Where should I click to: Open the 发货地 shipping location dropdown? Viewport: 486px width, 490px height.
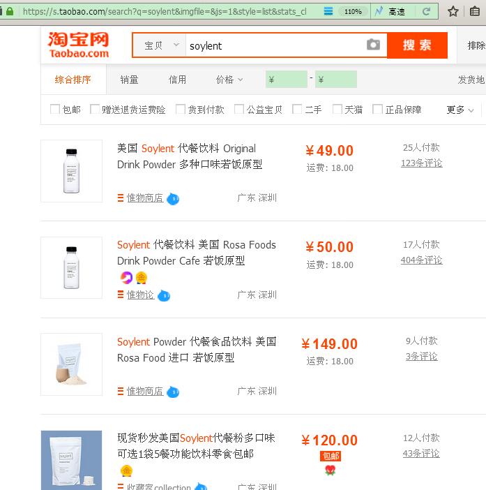pyautogui.click(x=471, y=80)
